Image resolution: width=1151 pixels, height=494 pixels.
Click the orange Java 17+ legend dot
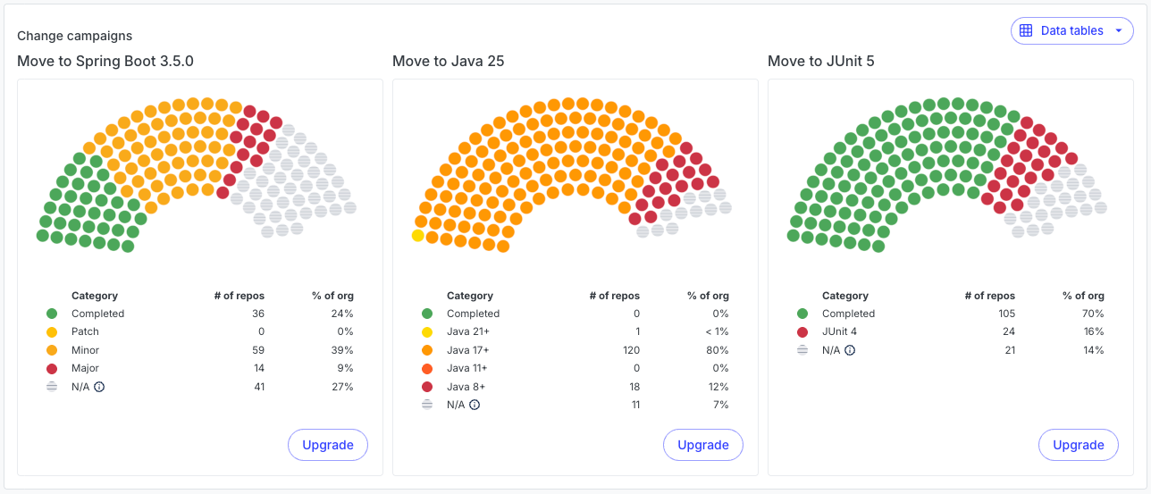(427, 350)
